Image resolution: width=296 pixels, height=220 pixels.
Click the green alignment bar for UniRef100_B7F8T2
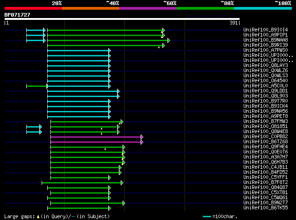(x=81, y=183)
